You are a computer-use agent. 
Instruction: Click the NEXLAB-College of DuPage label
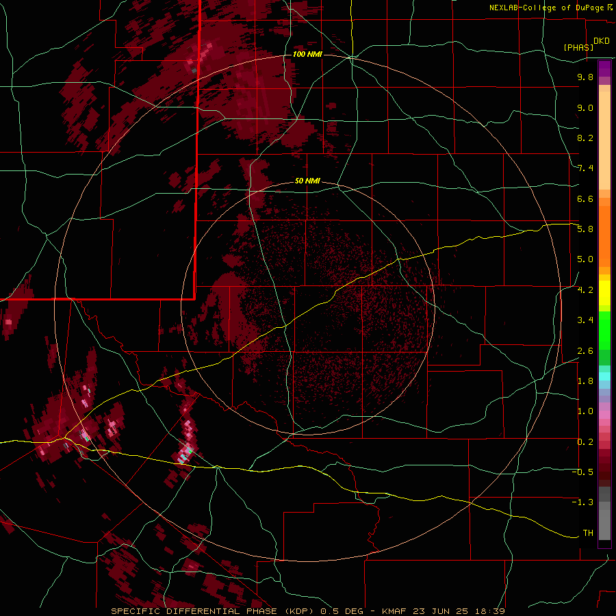546,8
